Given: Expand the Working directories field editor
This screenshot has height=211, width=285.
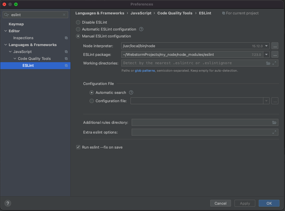Looking at the screenshot, I should click(274, 63).
